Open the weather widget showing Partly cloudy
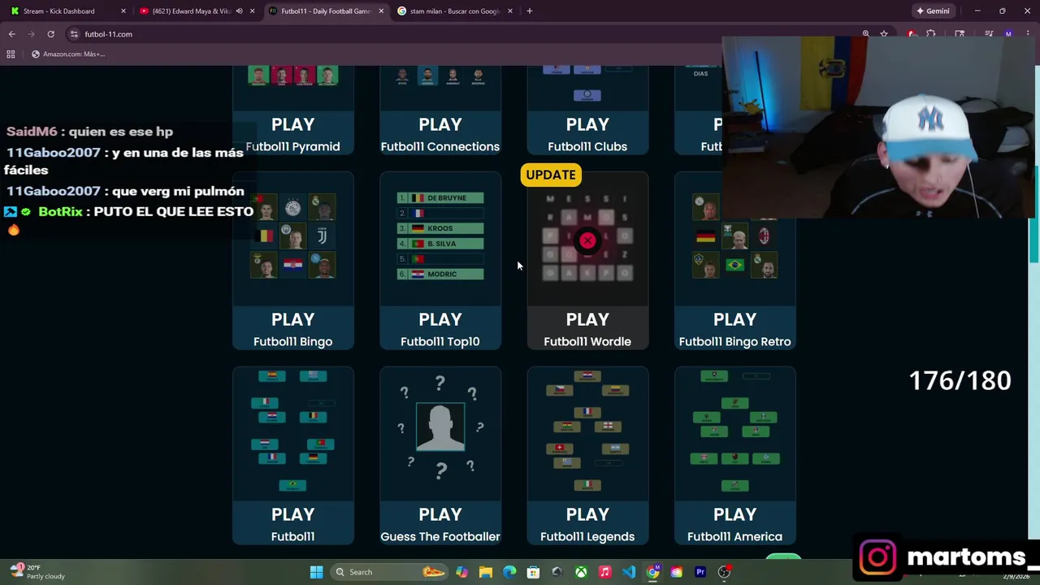This screenshot has width=1040, height=585. (x=37, y=572)
